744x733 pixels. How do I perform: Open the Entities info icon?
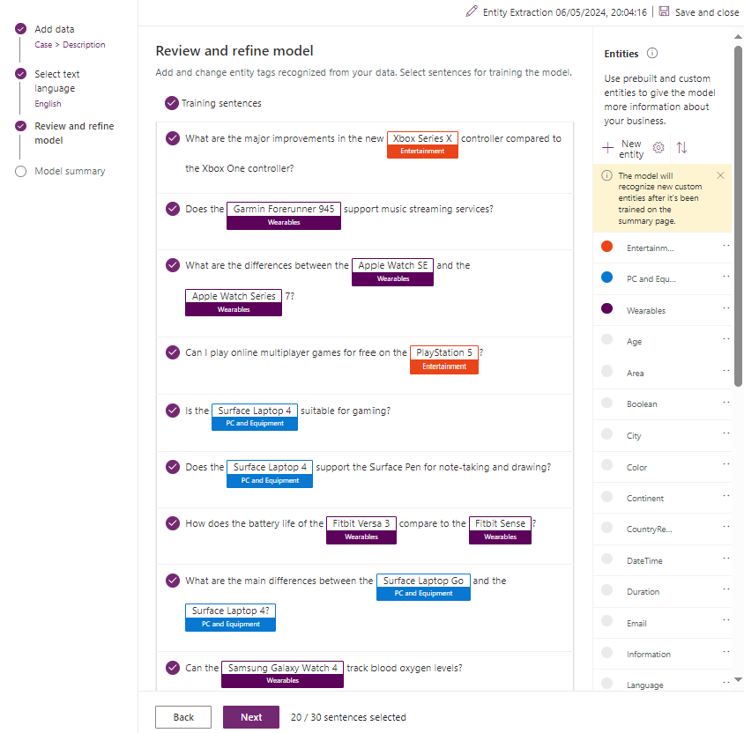(652, 53)
